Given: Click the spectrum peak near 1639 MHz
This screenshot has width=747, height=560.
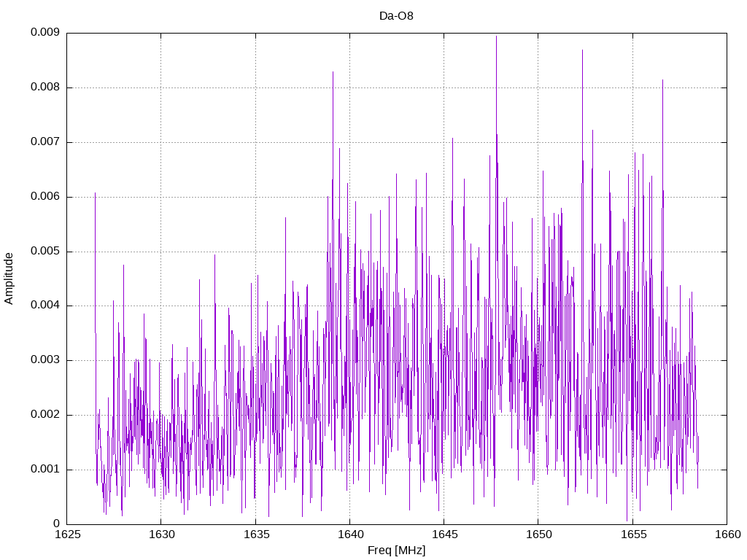Looking at the screenshot, I should pos(333,72).
